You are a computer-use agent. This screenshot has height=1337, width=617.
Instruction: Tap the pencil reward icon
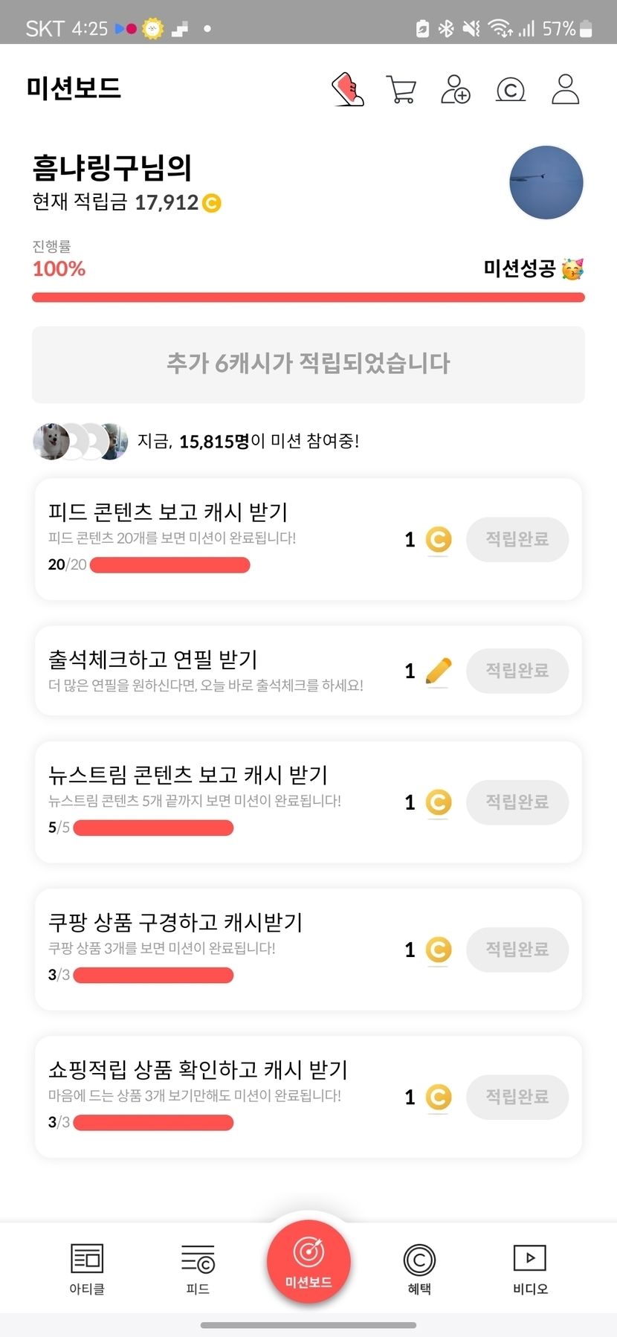(439, 671)
